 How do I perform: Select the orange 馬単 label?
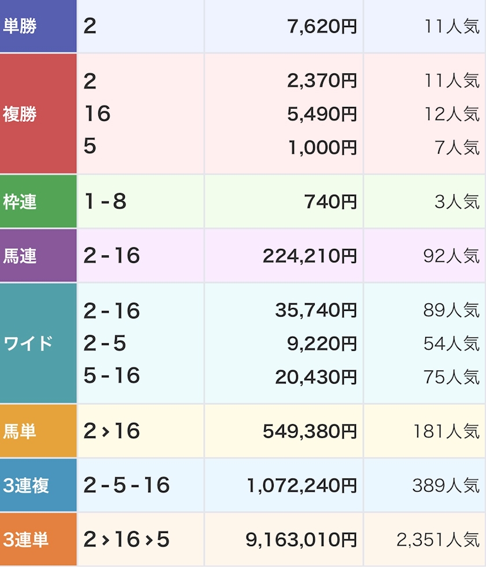pyautogui.click(x=21, y=431)
